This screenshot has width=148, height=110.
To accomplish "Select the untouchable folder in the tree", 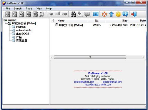I will (24, 30).
